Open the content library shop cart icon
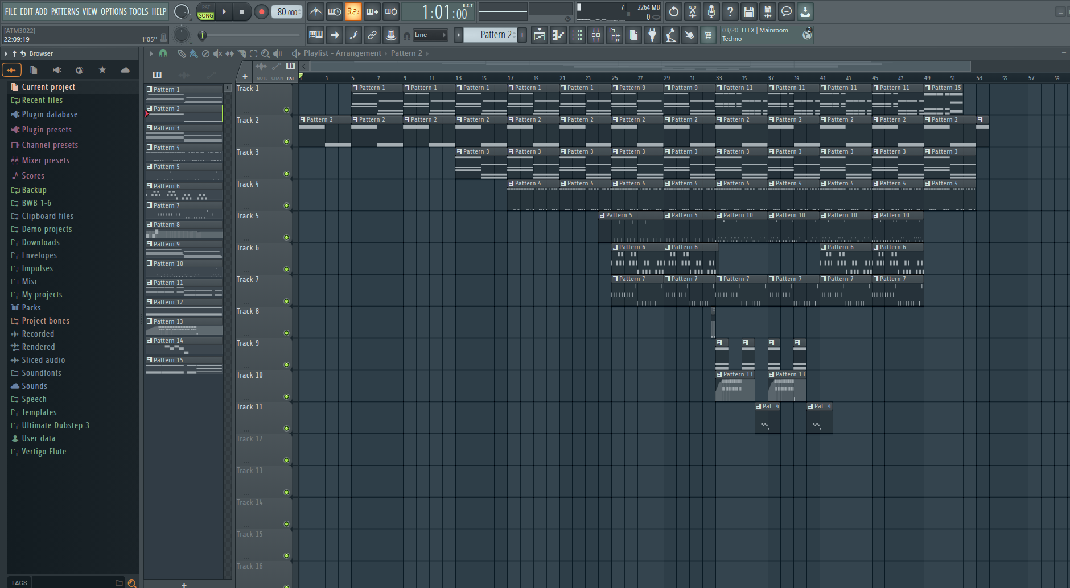The height and width of the screenshot is (588, 1070). click(x=708, y=35)
